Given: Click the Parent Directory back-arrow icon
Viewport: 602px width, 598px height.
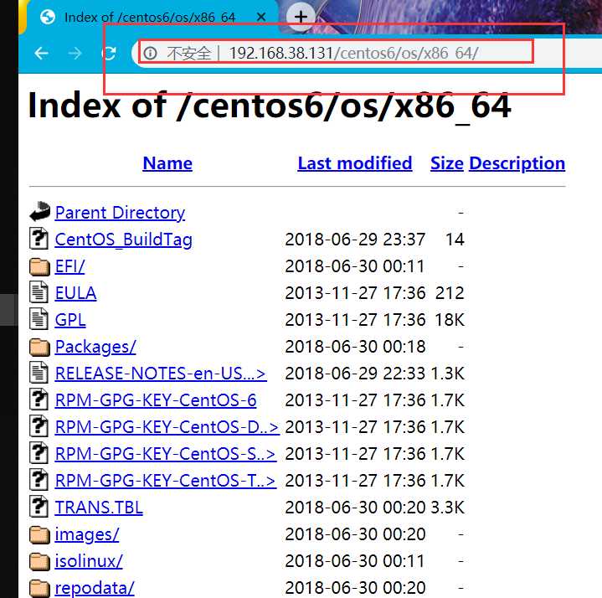Looking at the screenshot, I should (x=39, y=211).
